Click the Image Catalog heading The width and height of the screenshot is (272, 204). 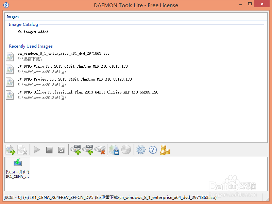(23, 24)
